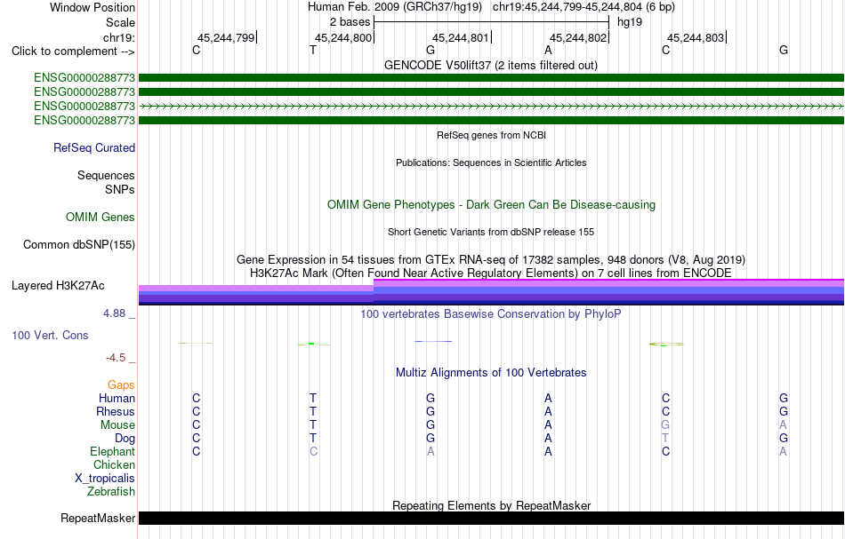Screen dimensions: 845x539
Task: Click the 100 Vert. Cons track label
Action: pyautogui.click(x=50, y=335)
